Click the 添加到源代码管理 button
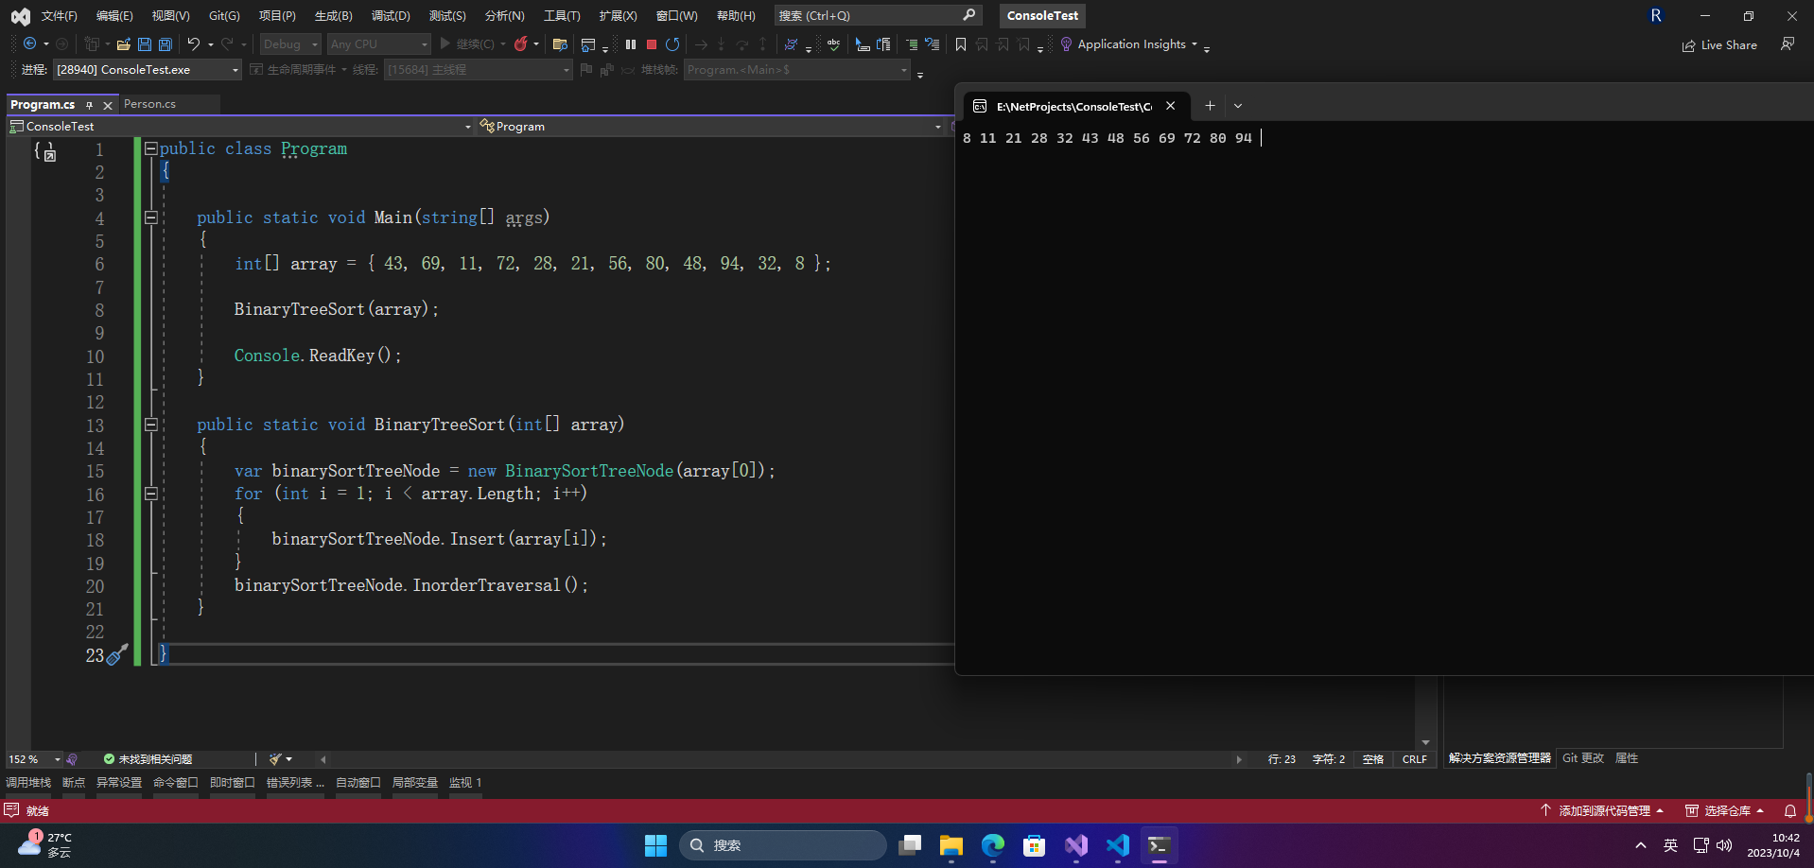 click(x=1601, y=810)
